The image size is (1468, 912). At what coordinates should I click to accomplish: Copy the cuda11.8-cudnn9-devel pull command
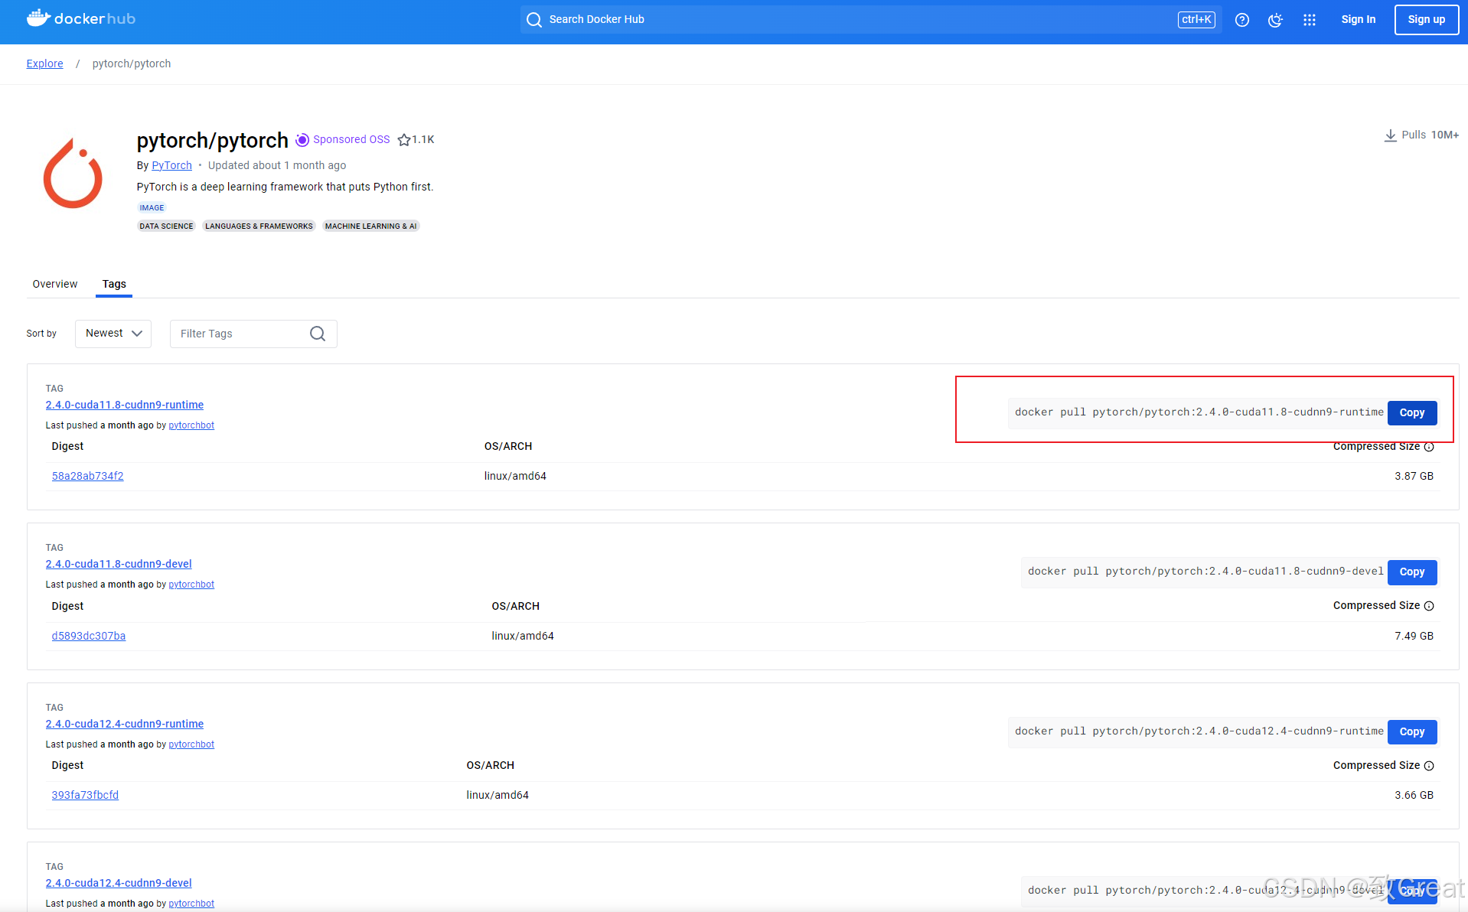coord(1412,572)
